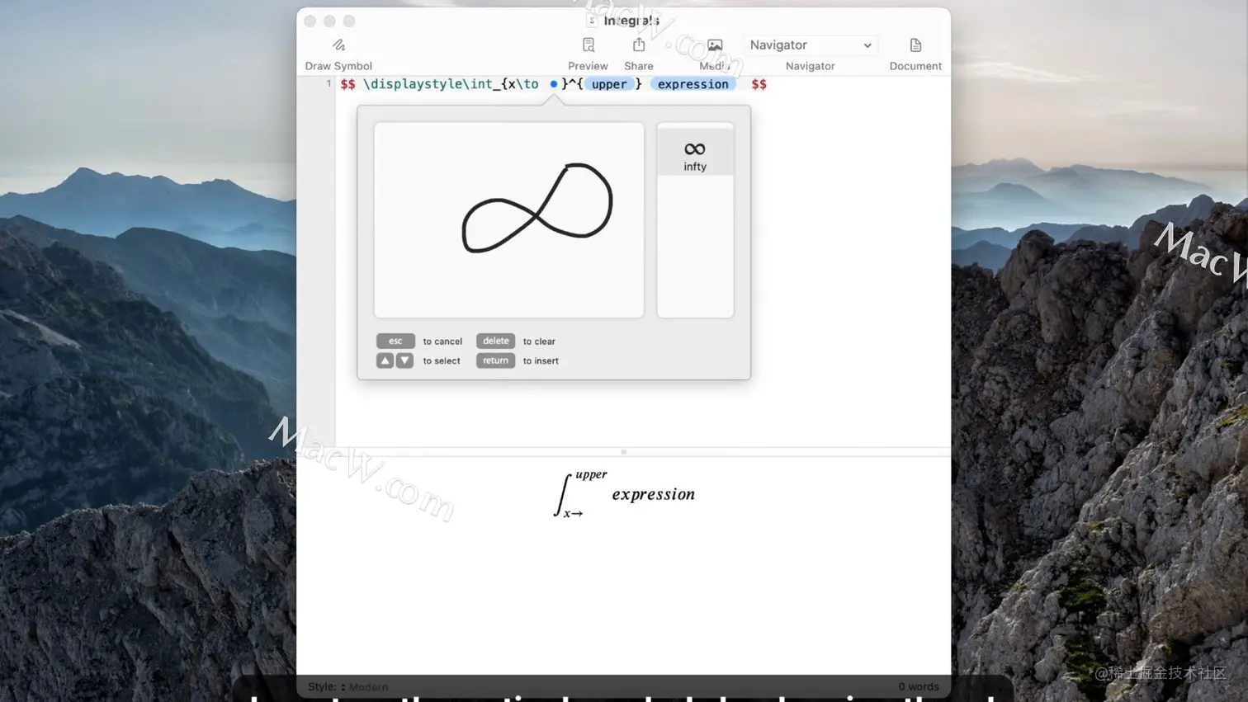
Task: Click the delete key to clear drawing
Action: 495,341
